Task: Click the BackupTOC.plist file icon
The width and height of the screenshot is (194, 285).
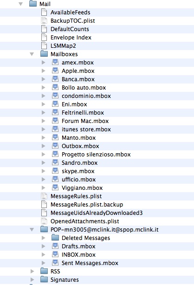Action: (x=44, y=20)
